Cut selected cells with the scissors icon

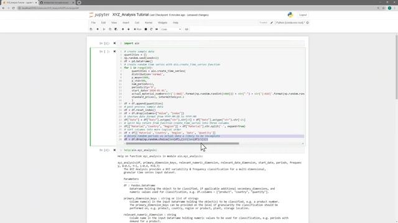(x=104, y=29)
